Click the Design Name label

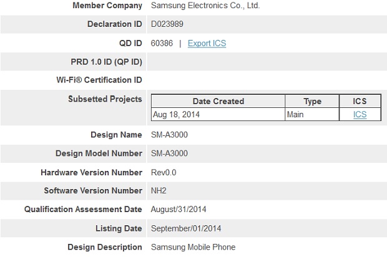coord(117,135)
